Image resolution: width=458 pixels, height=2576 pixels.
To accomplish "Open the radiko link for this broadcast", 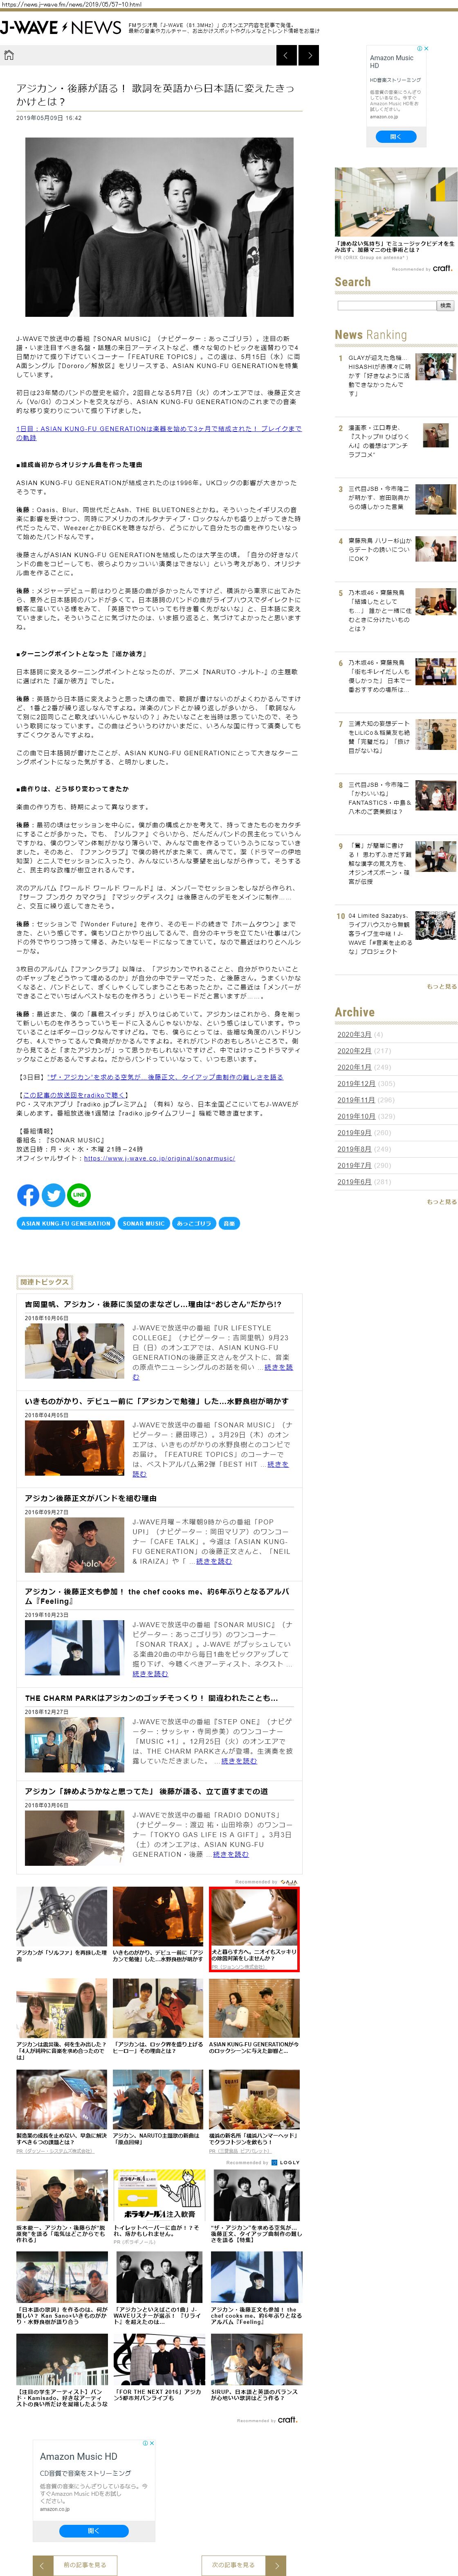I will point(73,1095).
